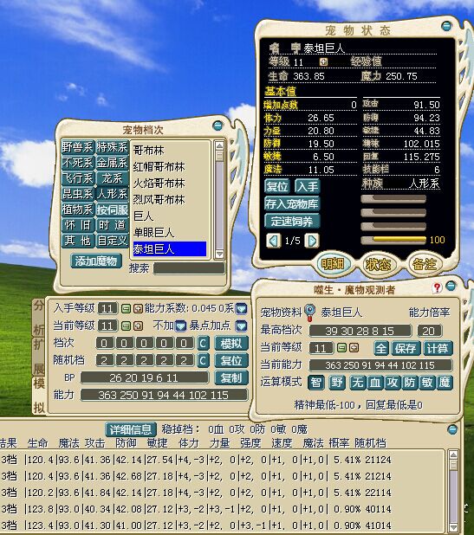This screenshot has height=535, width=474.
Task: Select the 特殊系 category
Action: point(112,147)
